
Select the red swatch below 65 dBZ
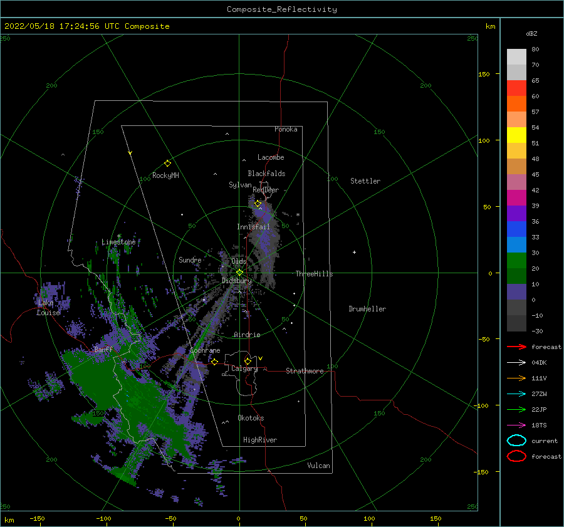tap(516, 88)
